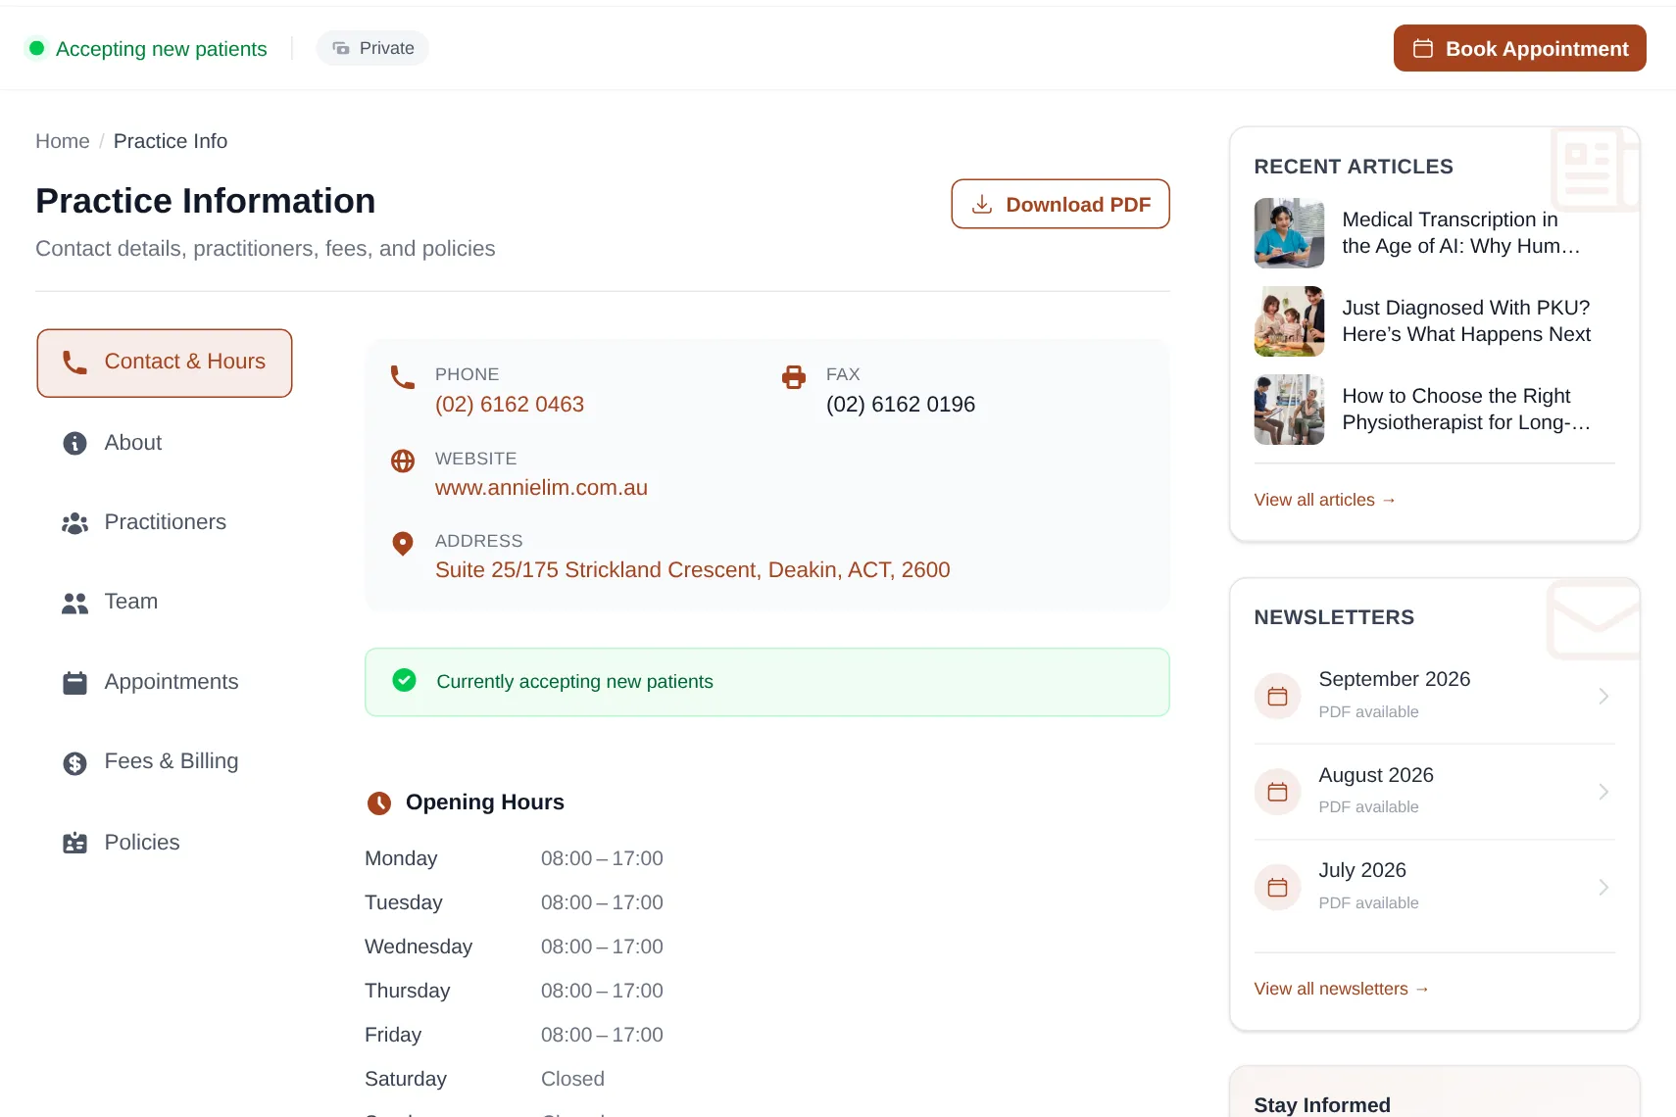This screenshot has height=1117, width=1676.
Task: Select the Contact & Hours tab
Action: click(165, 363)
